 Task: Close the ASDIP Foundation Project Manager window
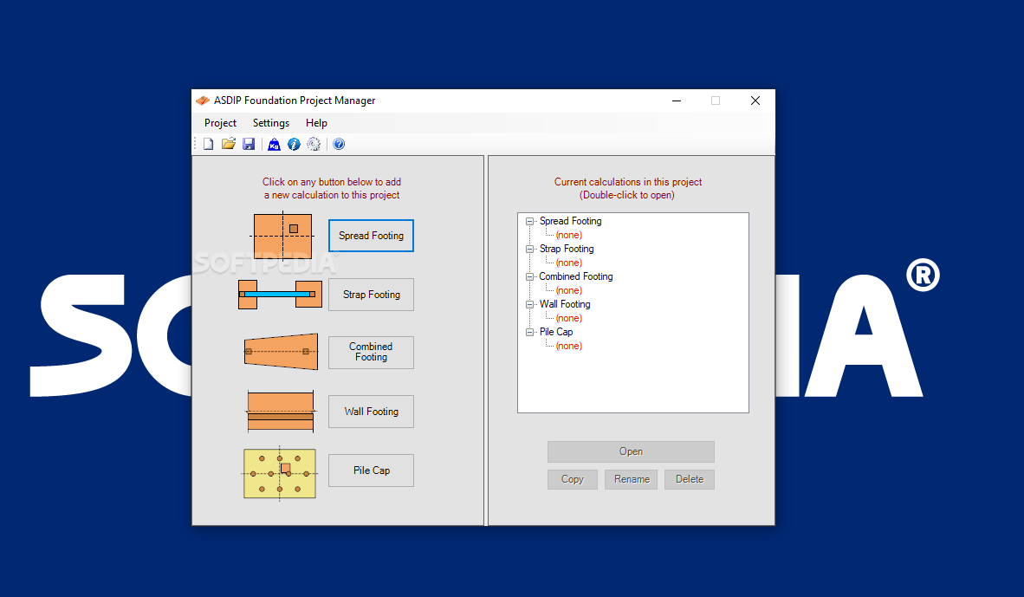pos(755,101)
